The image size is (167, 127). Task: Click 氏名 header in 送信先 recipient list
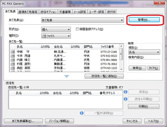click(26, 93)
